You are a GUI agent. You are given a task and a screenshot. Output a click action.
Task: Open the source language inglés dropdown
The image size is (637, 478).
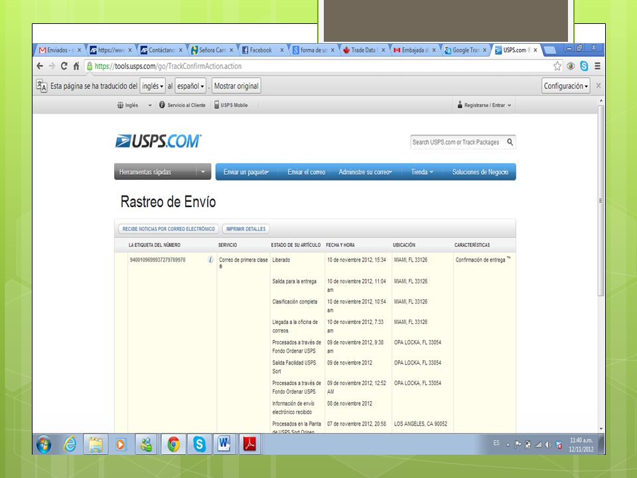(153, 86)
